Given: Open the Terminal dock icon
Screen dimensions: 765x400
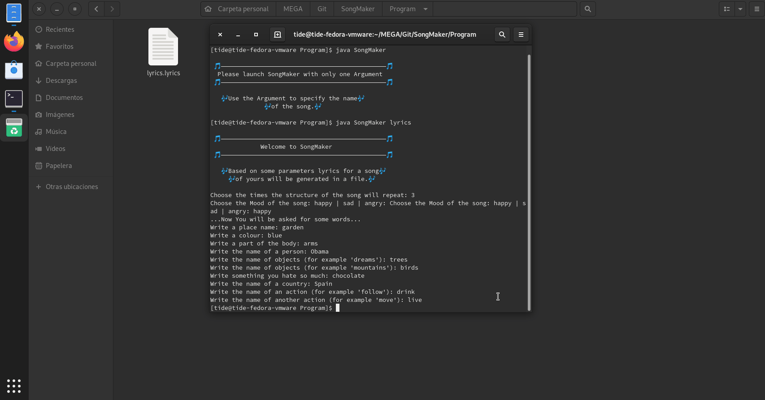Looking at the screenshot, I should coord(14,99).
